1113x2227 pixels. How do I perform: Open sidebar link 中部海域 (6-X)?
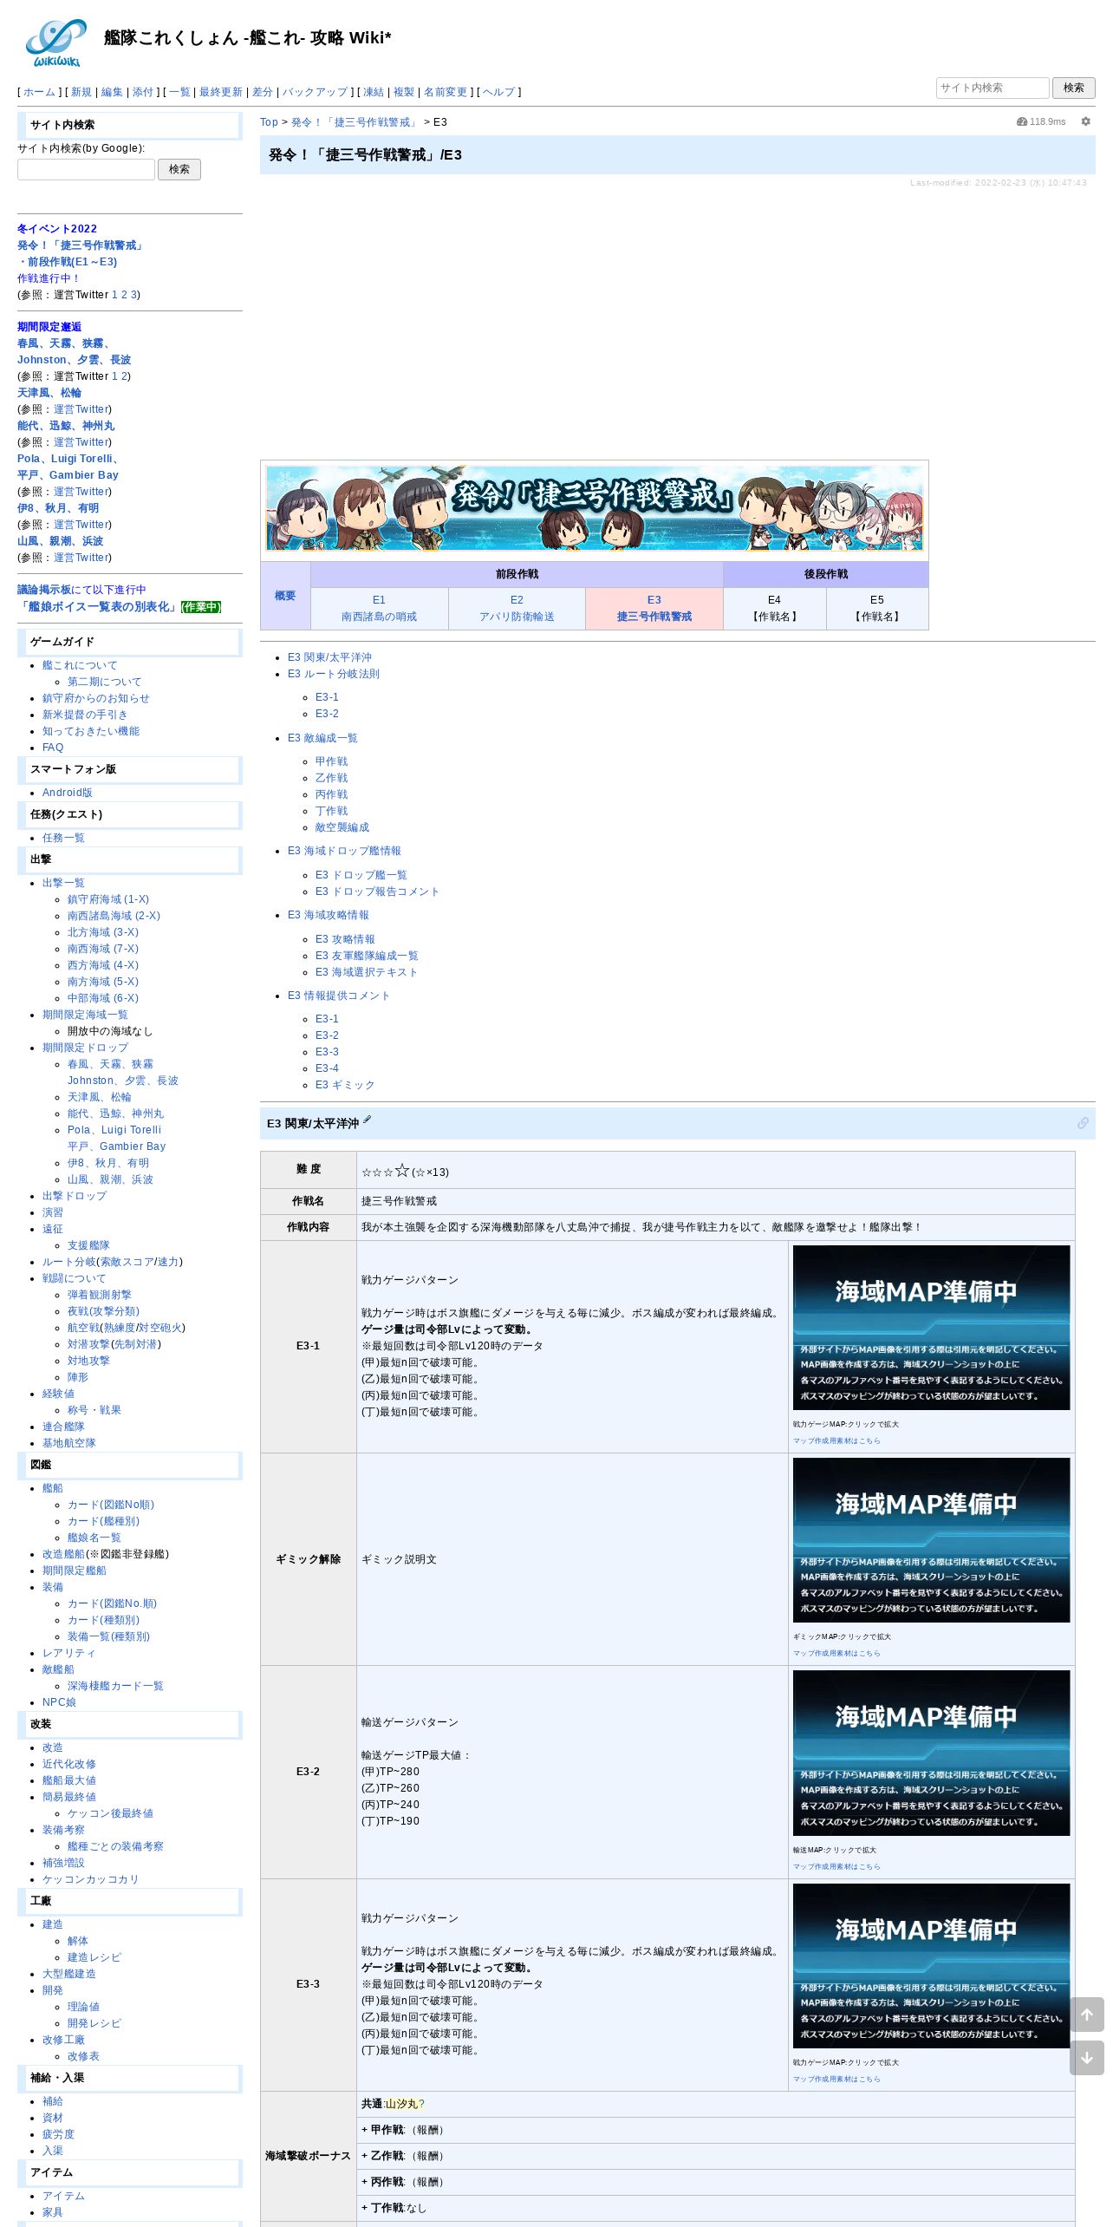tap(103, 998)
